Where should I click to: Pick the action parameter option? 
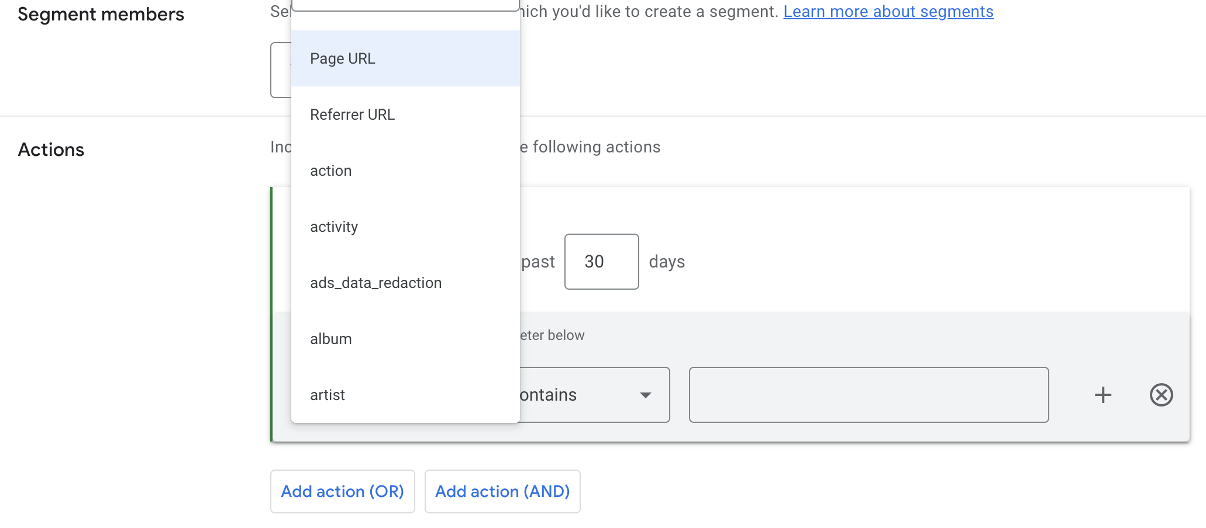pyautogui.click(x=405, y=171)
